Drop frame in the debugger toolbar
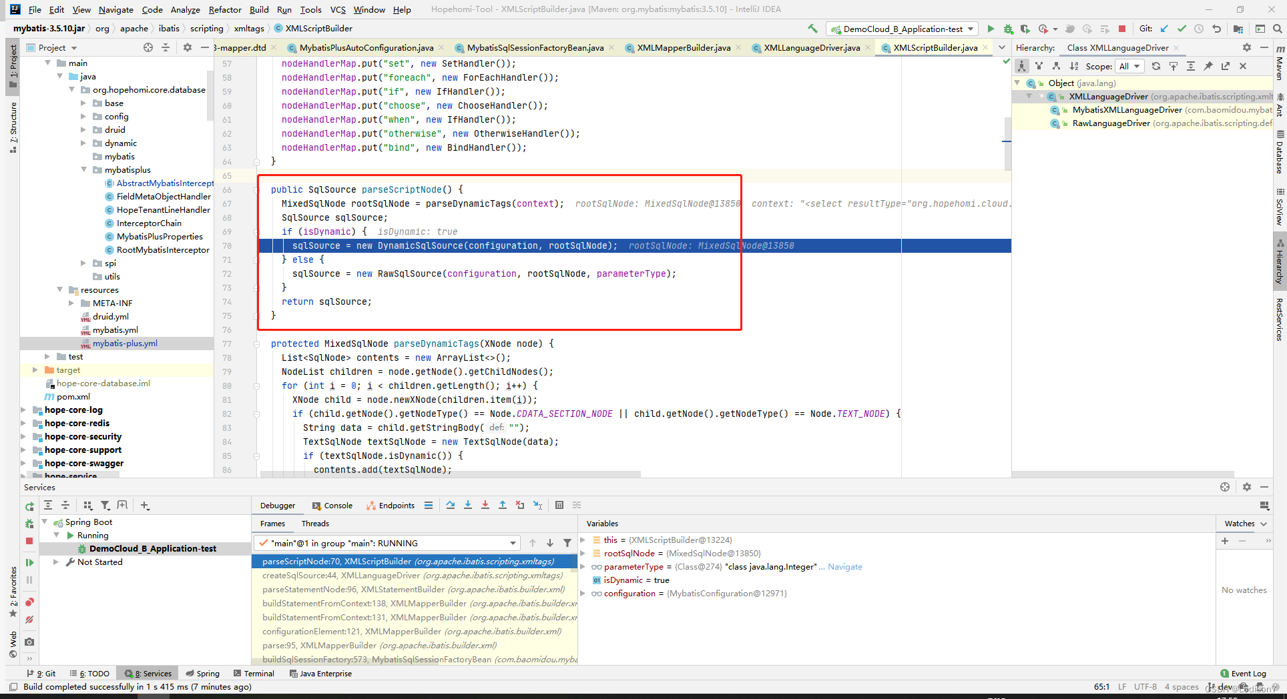 click(520, 505)
